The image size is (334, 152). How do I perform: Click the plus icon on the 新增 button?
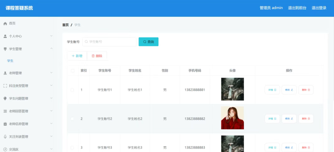73,56
